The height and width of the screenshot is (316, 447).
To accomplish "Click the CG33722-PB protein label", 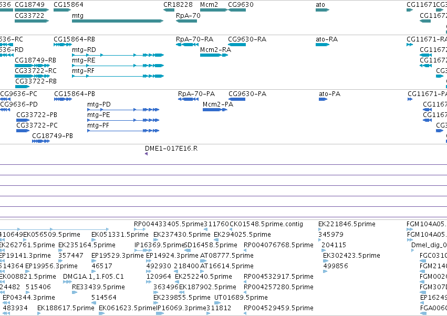I will tap(37, 115).
